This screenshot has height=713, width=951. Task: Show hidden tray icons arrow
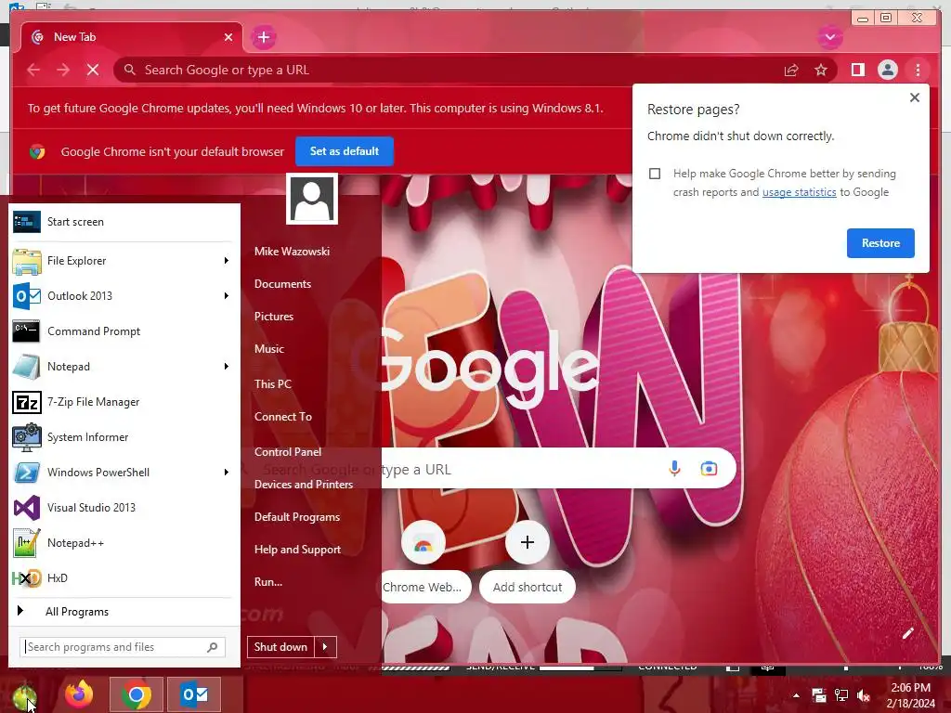coord(796,695)
